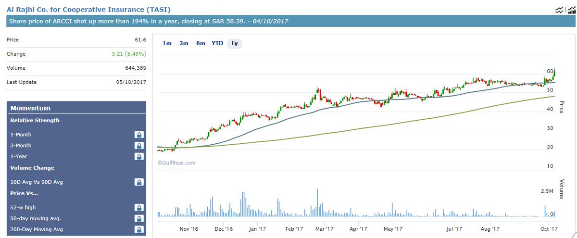Click the Momentum panel header
577x238 pixels.
76,108
